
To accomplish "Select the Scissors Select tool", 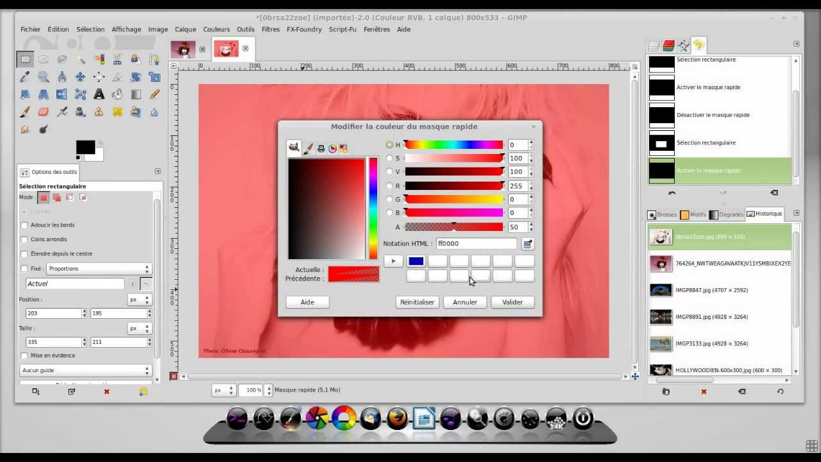I will (x=117, y=60).
